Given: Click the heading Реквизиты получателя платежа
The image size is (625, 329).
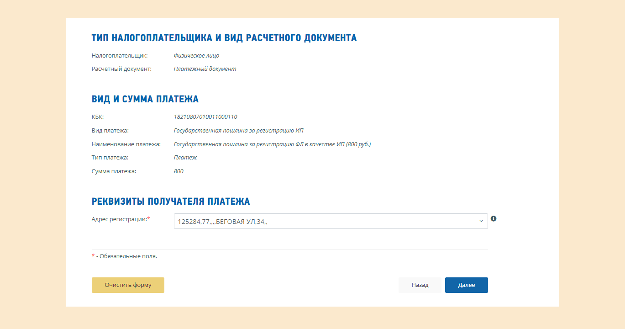Looking at the screenshot, I should click(x=171, y=202).
